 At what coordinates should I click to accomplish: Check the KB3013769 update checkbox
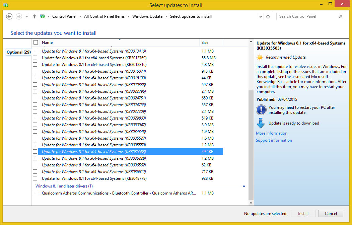click(35, 58)
